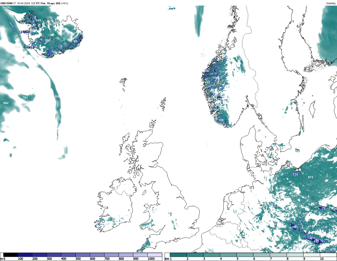This screenshot has width=337, height=261.
Task: Click the '278' value label
Action: [x=333, y=249]
